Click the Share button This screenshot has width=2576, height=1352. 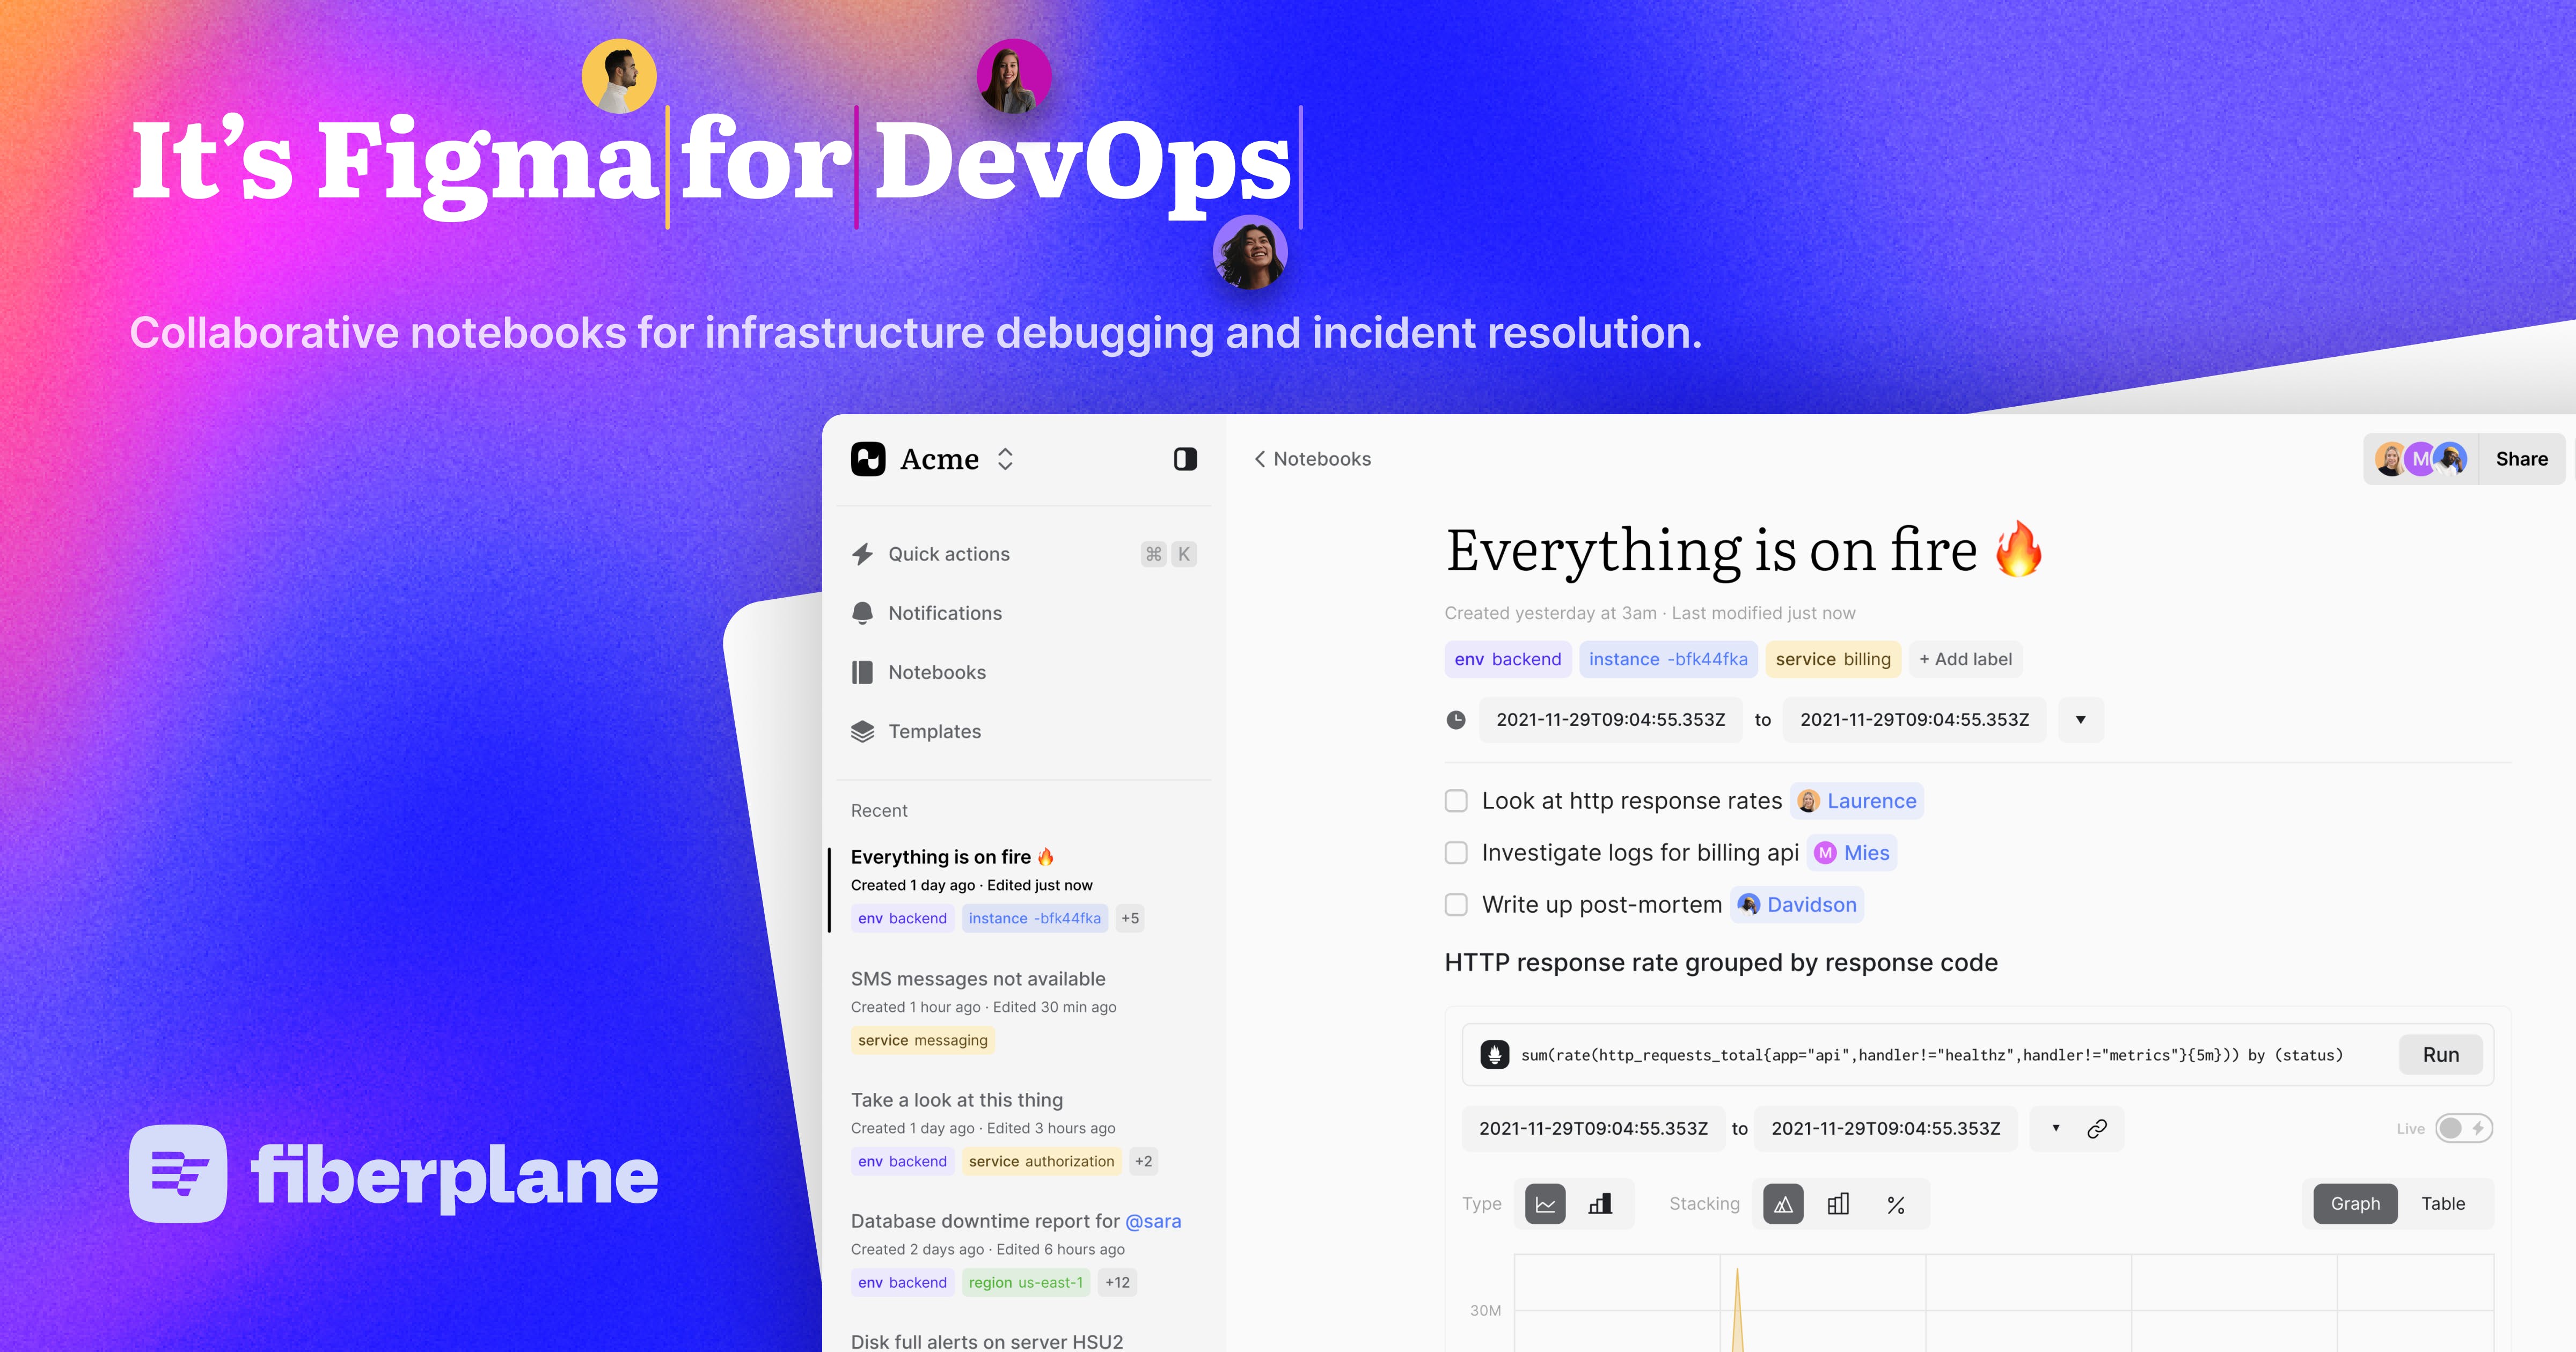pos(2521,459)
